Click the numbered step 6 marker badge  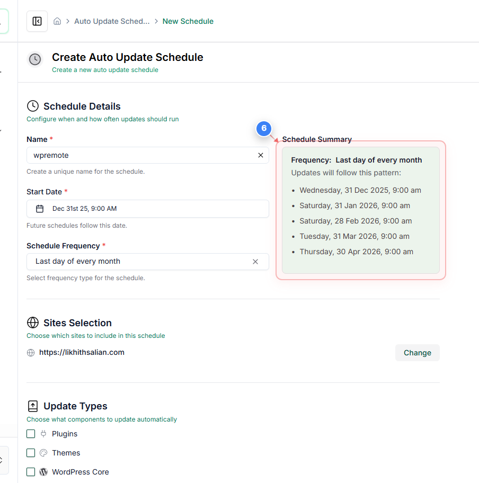tap(263, 129)
